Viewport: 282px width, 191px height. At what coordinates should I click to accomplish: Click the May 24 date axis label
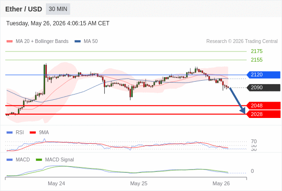click(56, 183)
